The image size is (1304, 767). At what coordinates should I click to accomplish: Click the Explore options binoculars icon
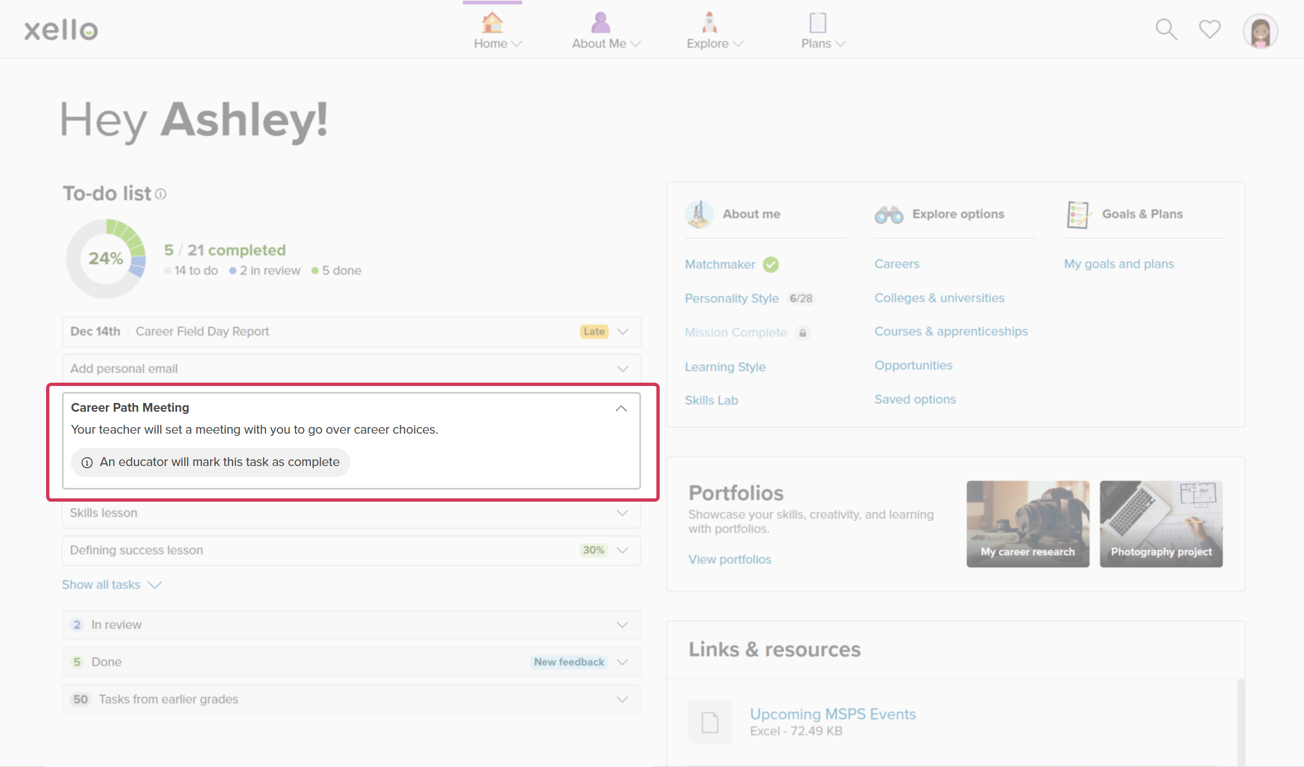click(888, 214)
